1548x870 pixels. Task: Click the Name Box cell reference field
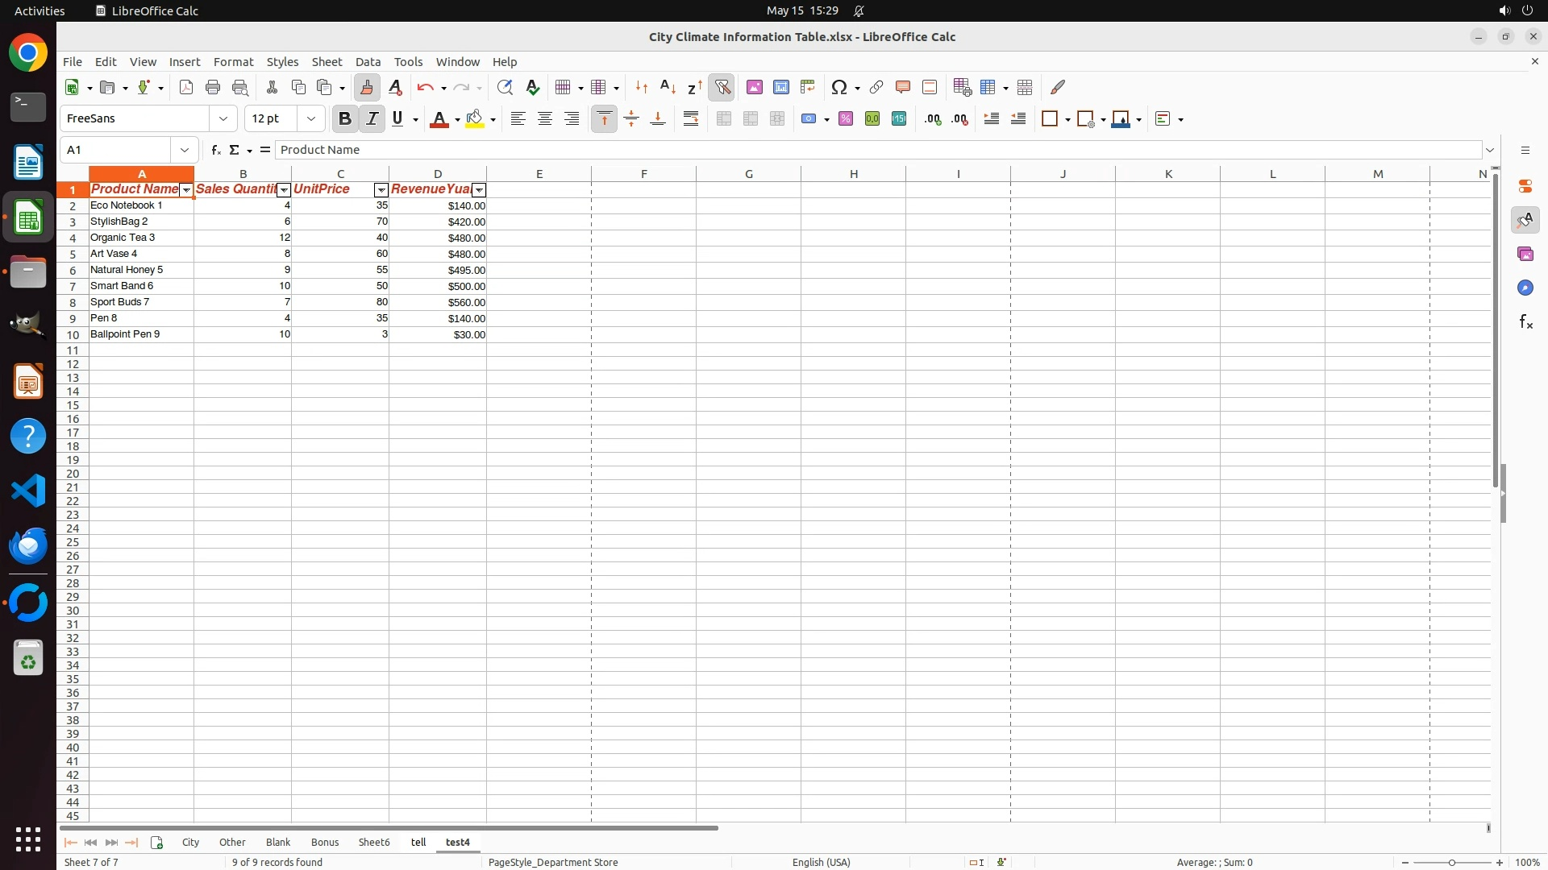tap(117, 150)
